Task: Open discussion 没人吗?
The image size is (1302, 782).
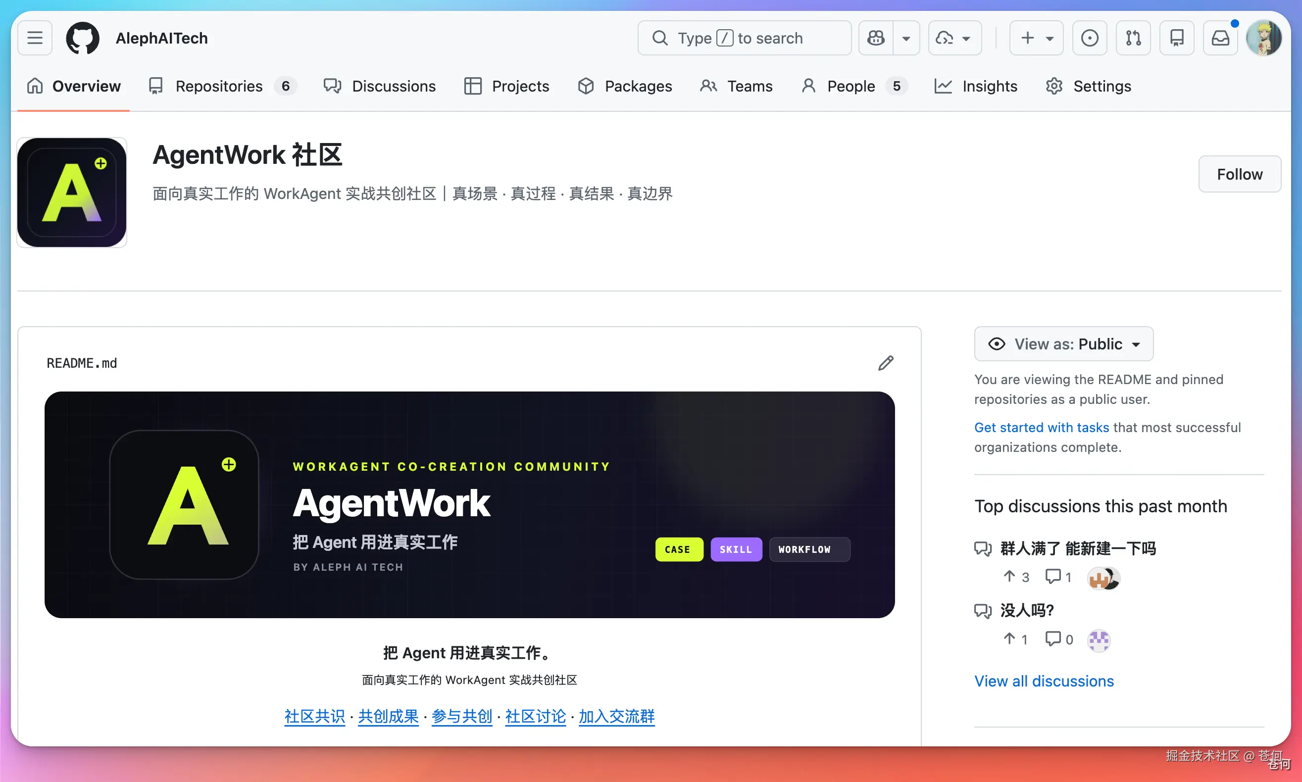Action: tap(1026, 610)
